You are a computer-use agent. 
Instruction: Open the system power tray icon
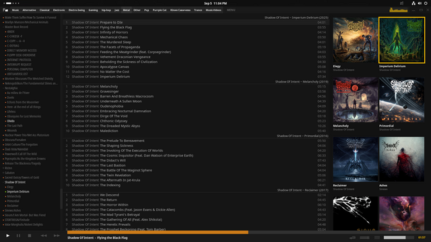[426, 3]
